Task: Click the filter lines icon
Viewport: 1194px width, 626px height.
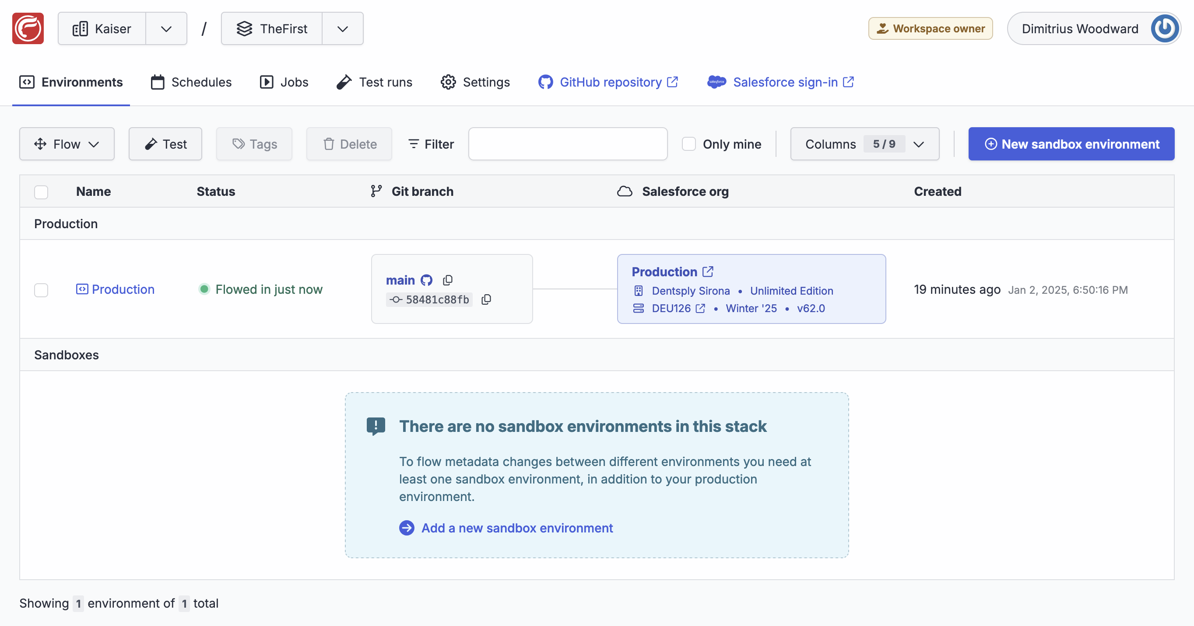Action: coord(414,144)
